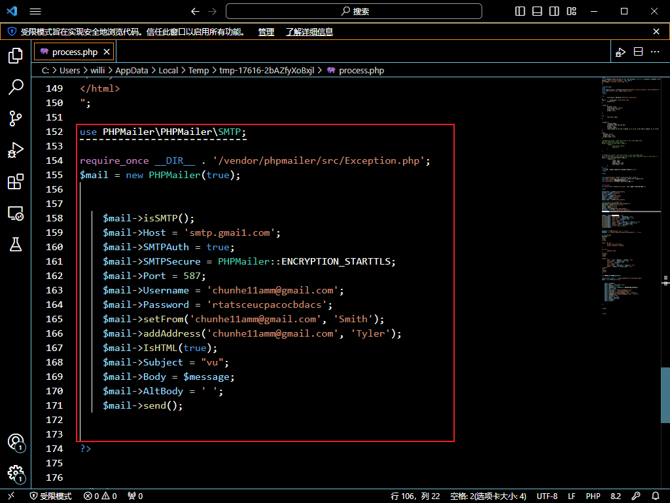
Task: Click the 管理 link in banner
Action: coord(266,31)
